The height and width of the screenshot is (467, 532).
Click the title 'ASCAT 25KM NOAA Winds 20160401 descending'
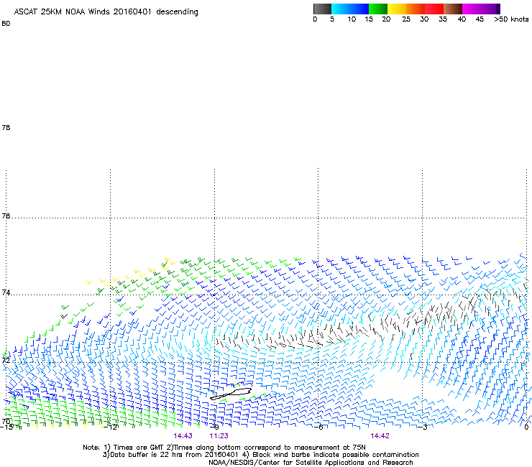tap(106, 12)
